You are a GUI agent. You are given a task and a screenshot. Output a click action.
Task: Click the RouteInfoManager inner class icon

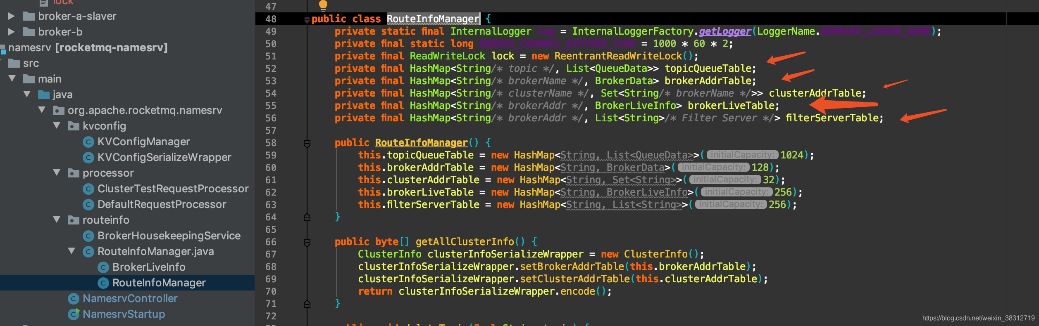[103, 283]
